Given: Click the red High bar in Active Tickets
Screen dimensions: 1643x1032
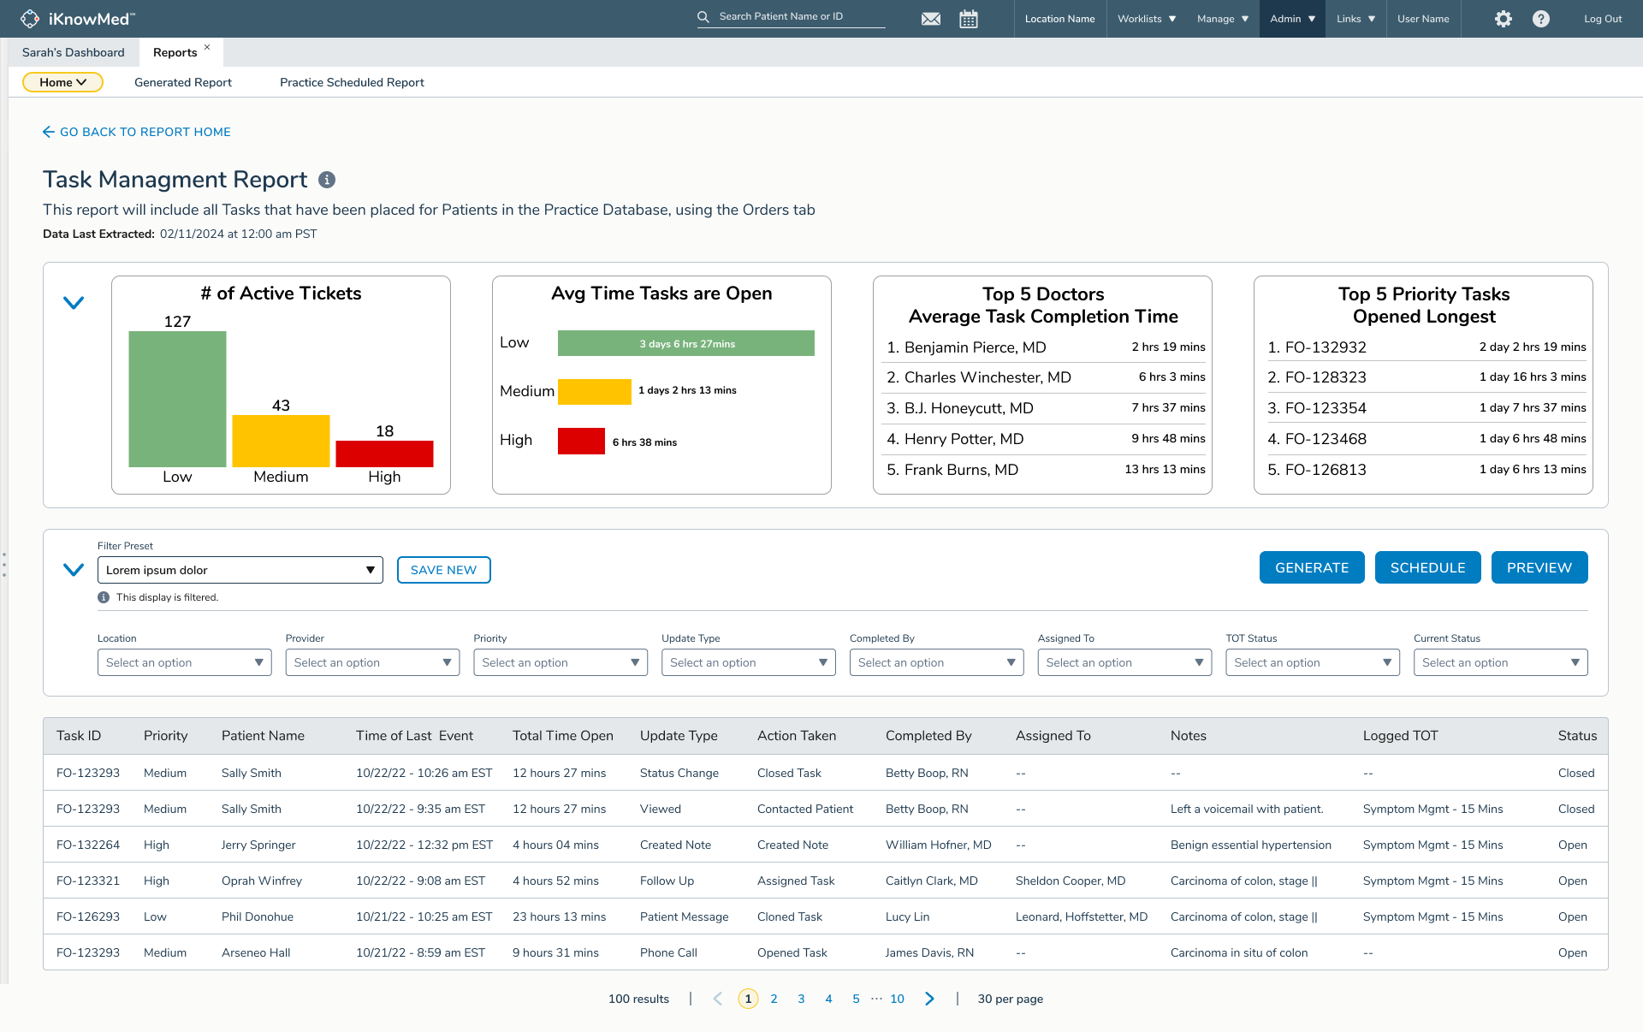Looking at the screenshot, I should click(x=384, y=454).
